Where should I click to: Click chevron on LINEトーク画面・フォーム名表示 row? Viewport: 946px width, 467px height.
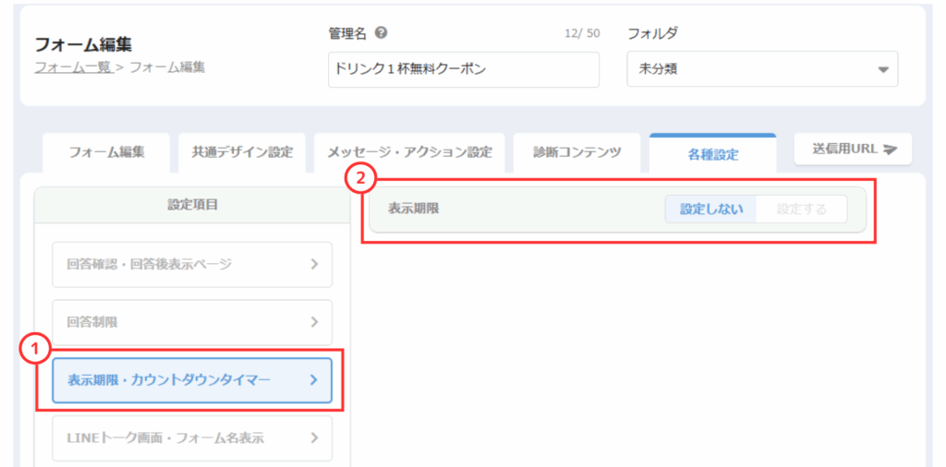pyautogui.click(x=314, y=437)
